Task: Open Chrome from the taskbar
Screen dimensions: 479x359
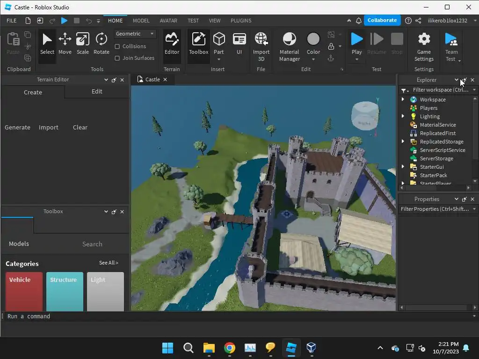Action: [x=229, y=348]
